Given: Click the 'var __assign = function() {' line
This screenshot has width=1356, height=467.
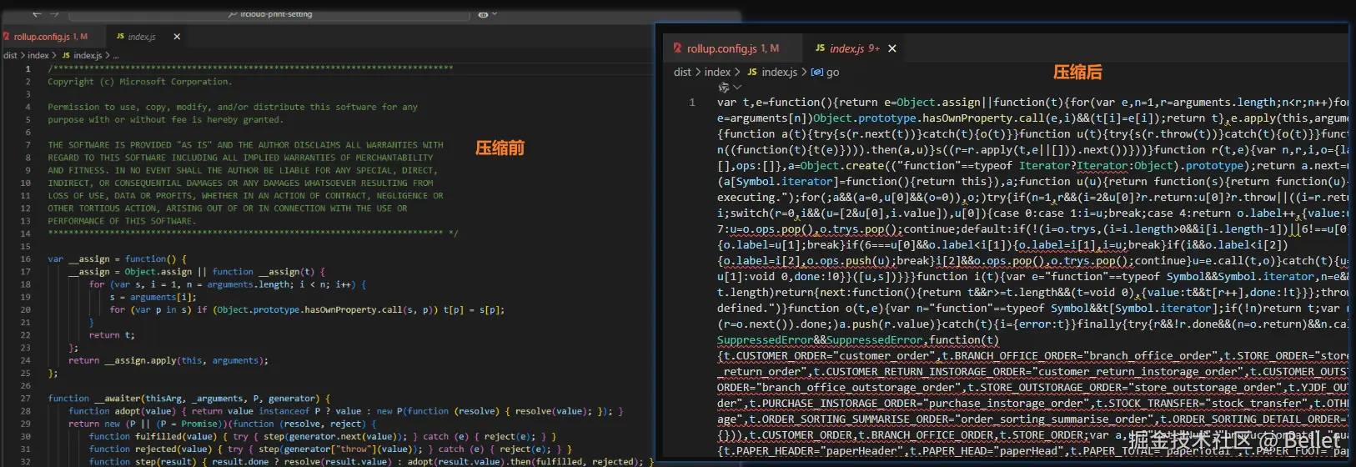Looking at the screenshot, I should (117, 259).
